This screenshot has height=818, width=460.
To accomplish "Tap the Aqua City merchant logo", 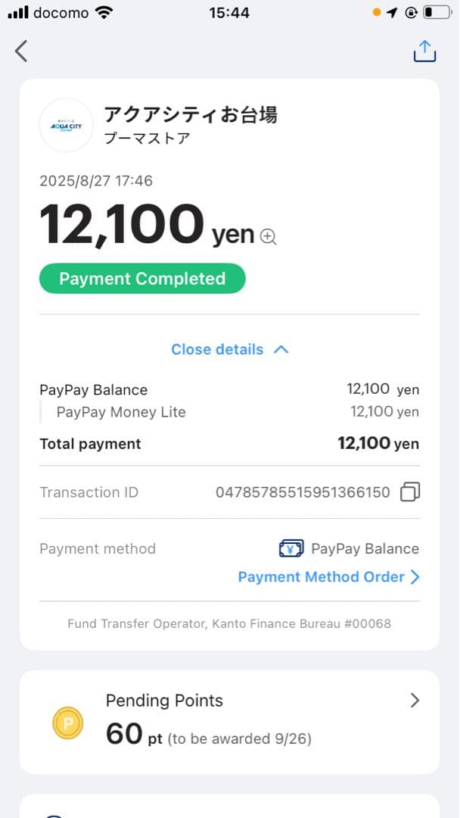I will 66,125.
